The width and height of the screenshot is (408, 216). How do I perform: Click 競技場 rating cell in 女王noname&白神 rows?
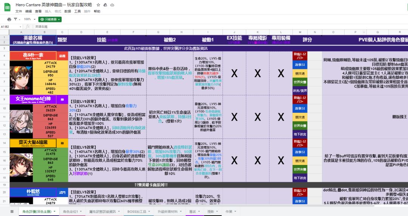coord(300,117)
